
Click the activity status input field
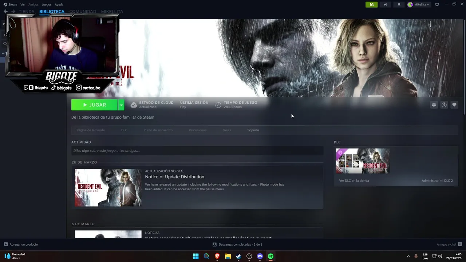click(197, 151)
